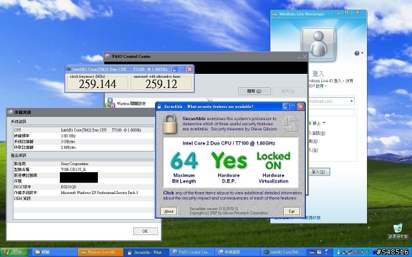Switch to Windows Live Messenger taskbar button
This screenshot has height=257, width=412.
coord(100,253)
